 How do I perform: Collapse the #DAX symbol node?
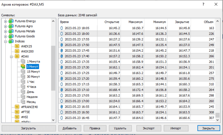tap(11, 57)
